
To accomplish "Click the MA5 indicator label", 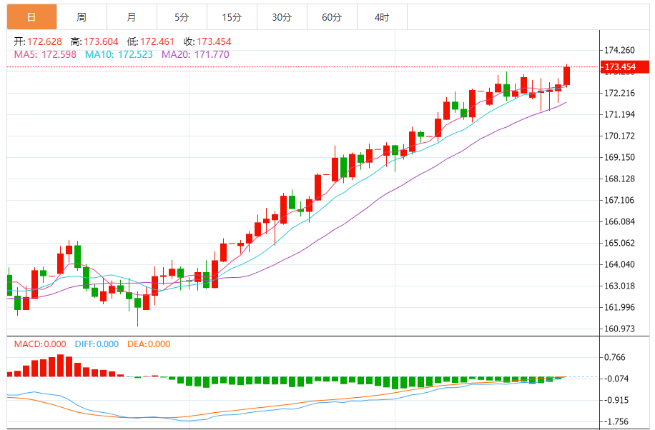I will [45, 54].
